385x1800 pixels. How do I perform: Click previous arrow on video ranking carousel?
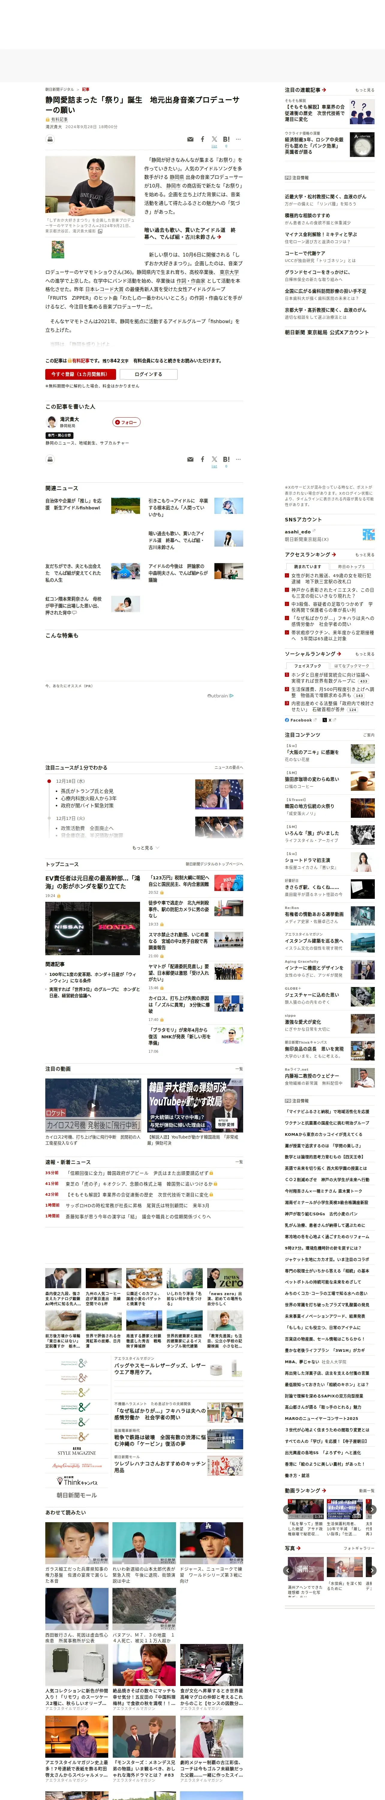[x=287, y=1509]
